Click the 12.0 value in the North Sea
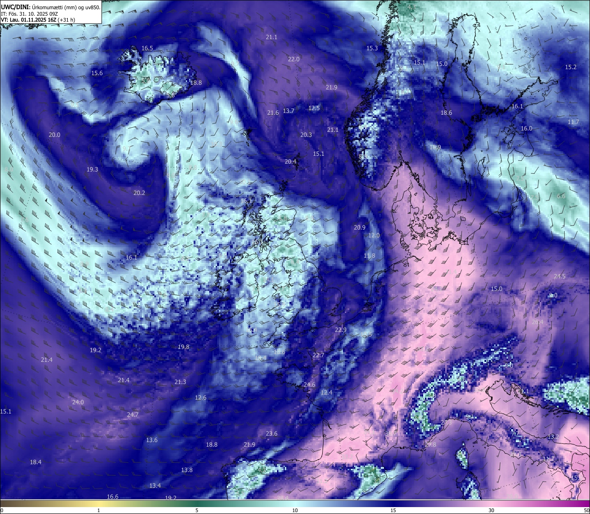Image resolution: width=590 pixels, height=514 pixels. (x=374, y=236)
